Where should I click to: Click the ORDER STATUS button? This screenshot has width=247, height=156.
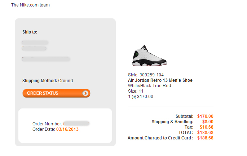coord(56,93)
